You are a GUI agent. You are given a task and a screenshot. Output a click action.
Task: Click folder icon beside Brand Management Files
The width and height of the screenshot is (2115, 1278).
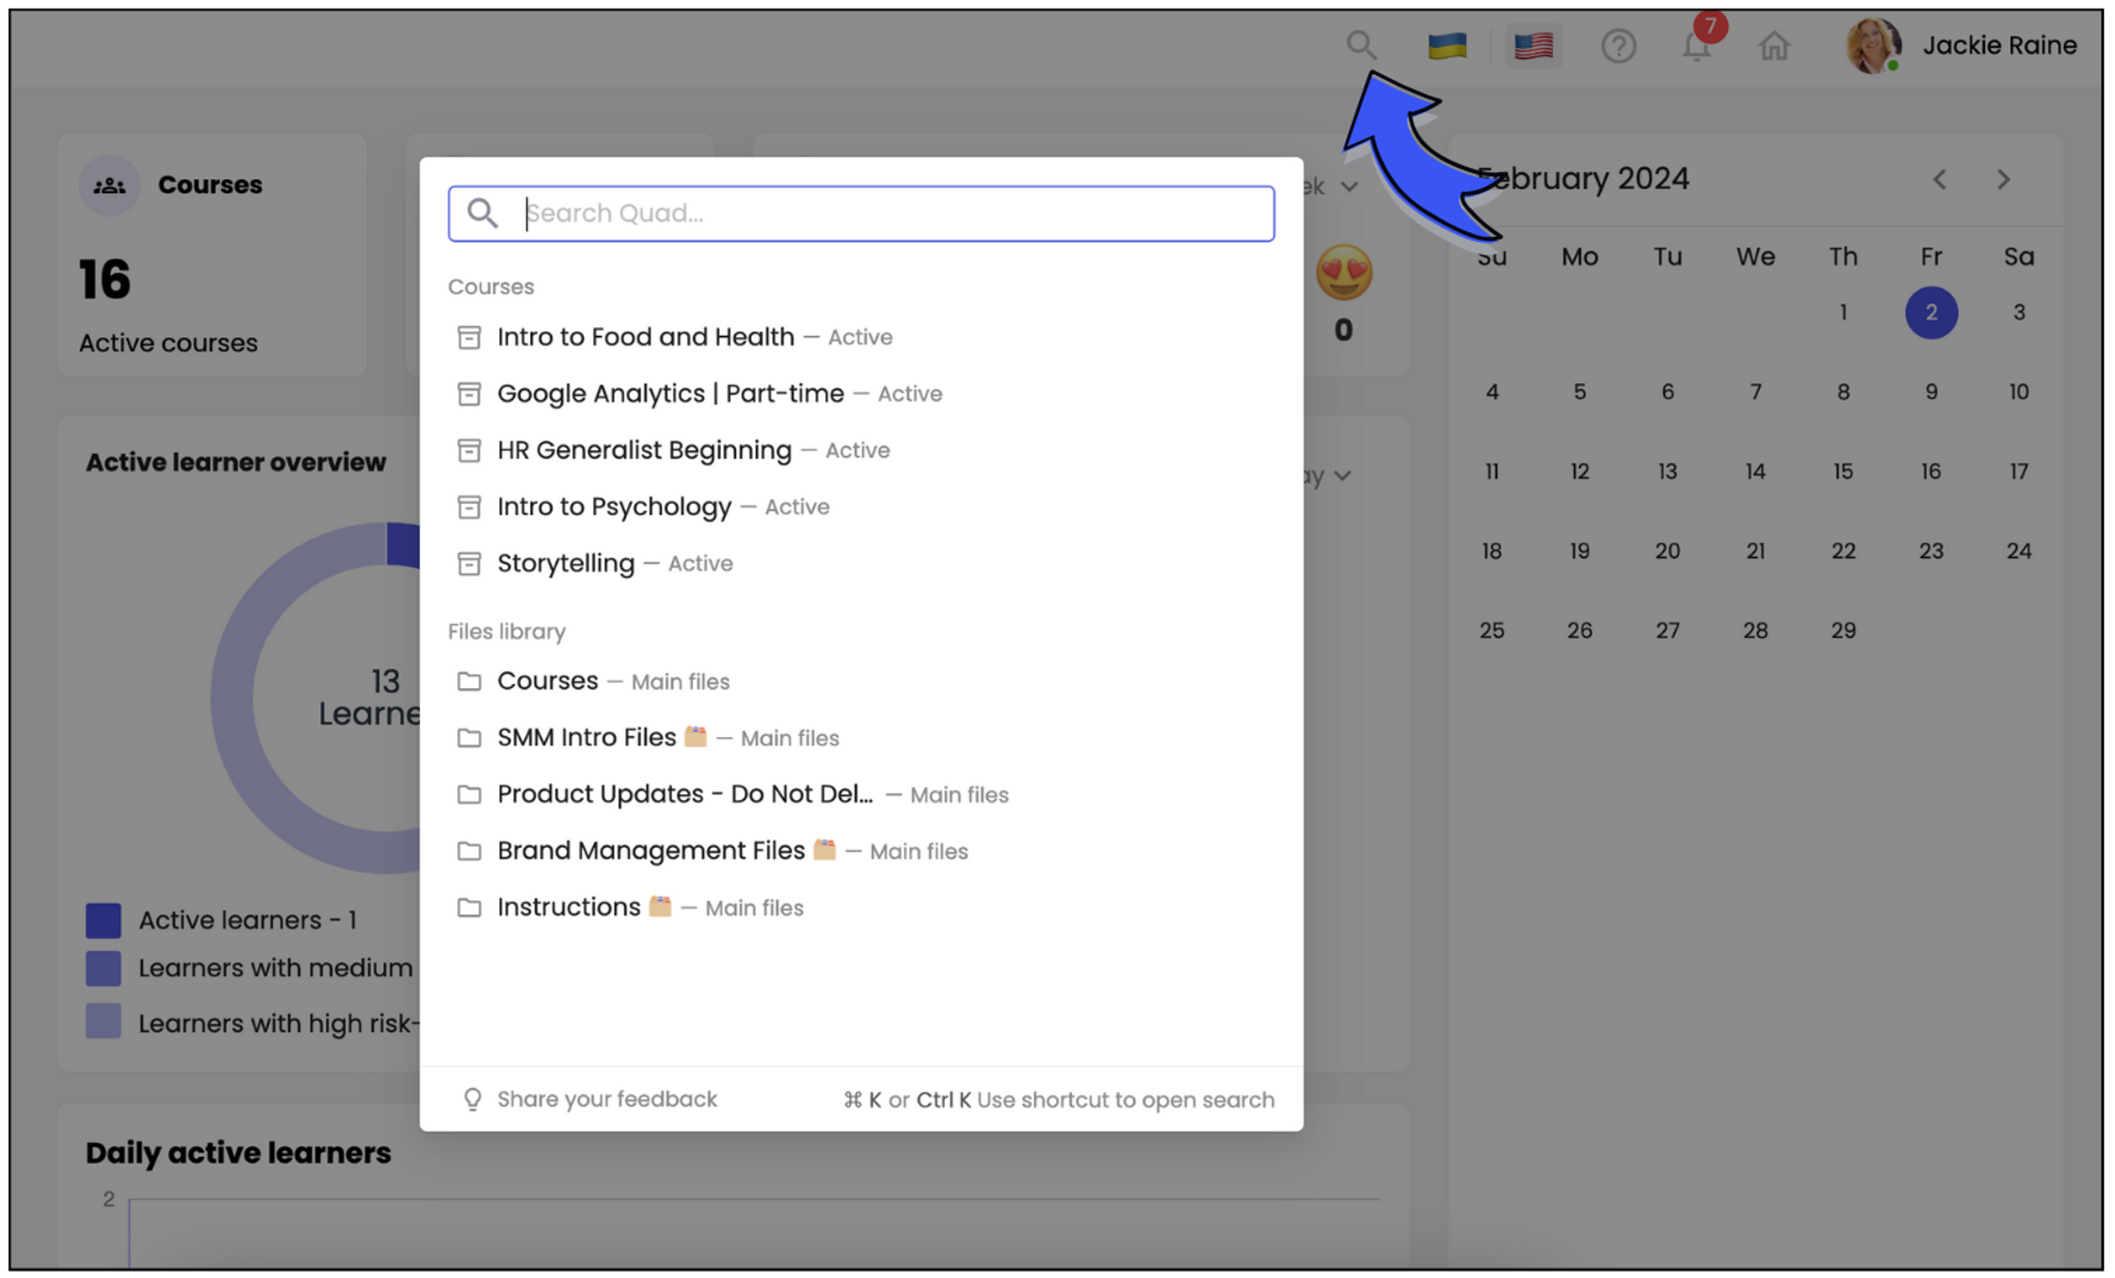(469, 851)
